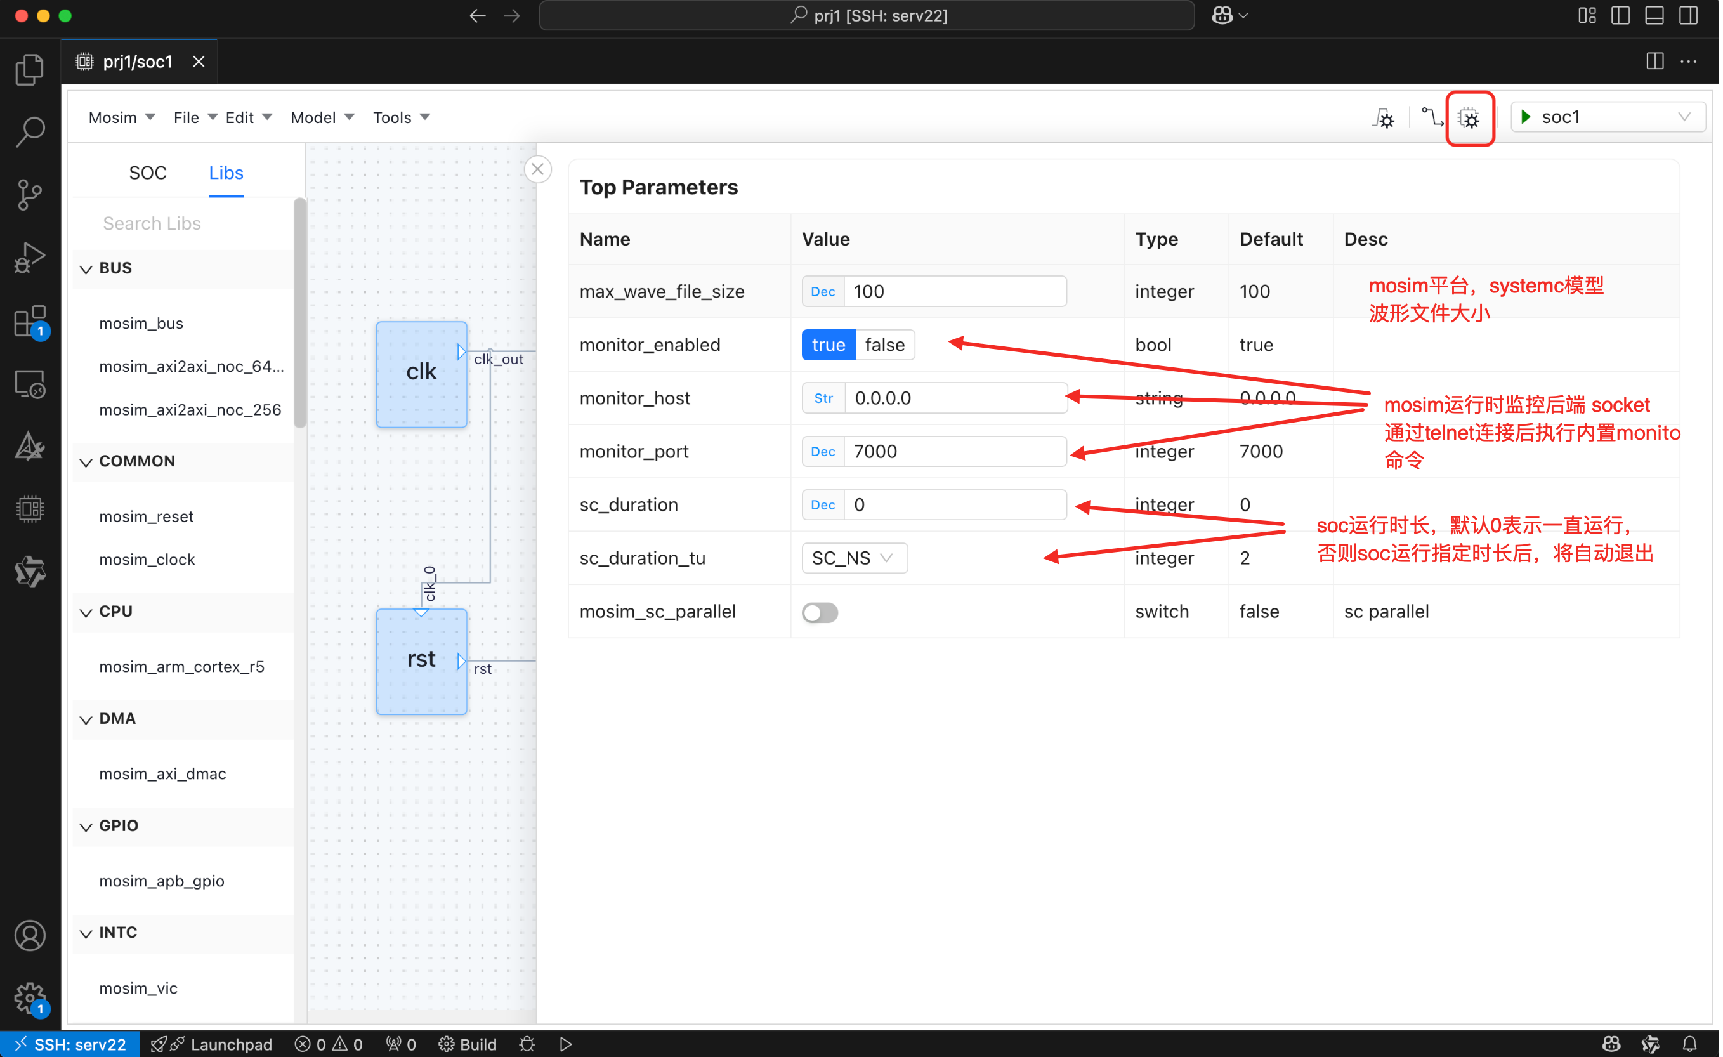Open the Top Parameters chip settings icon

pyautogui.click(x=1471, y=118)
